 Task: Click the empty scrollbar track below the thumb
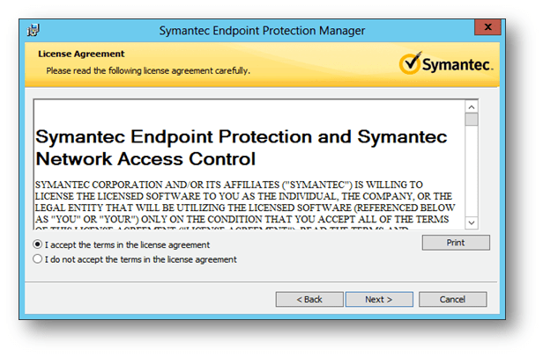[x=472, y=176]
